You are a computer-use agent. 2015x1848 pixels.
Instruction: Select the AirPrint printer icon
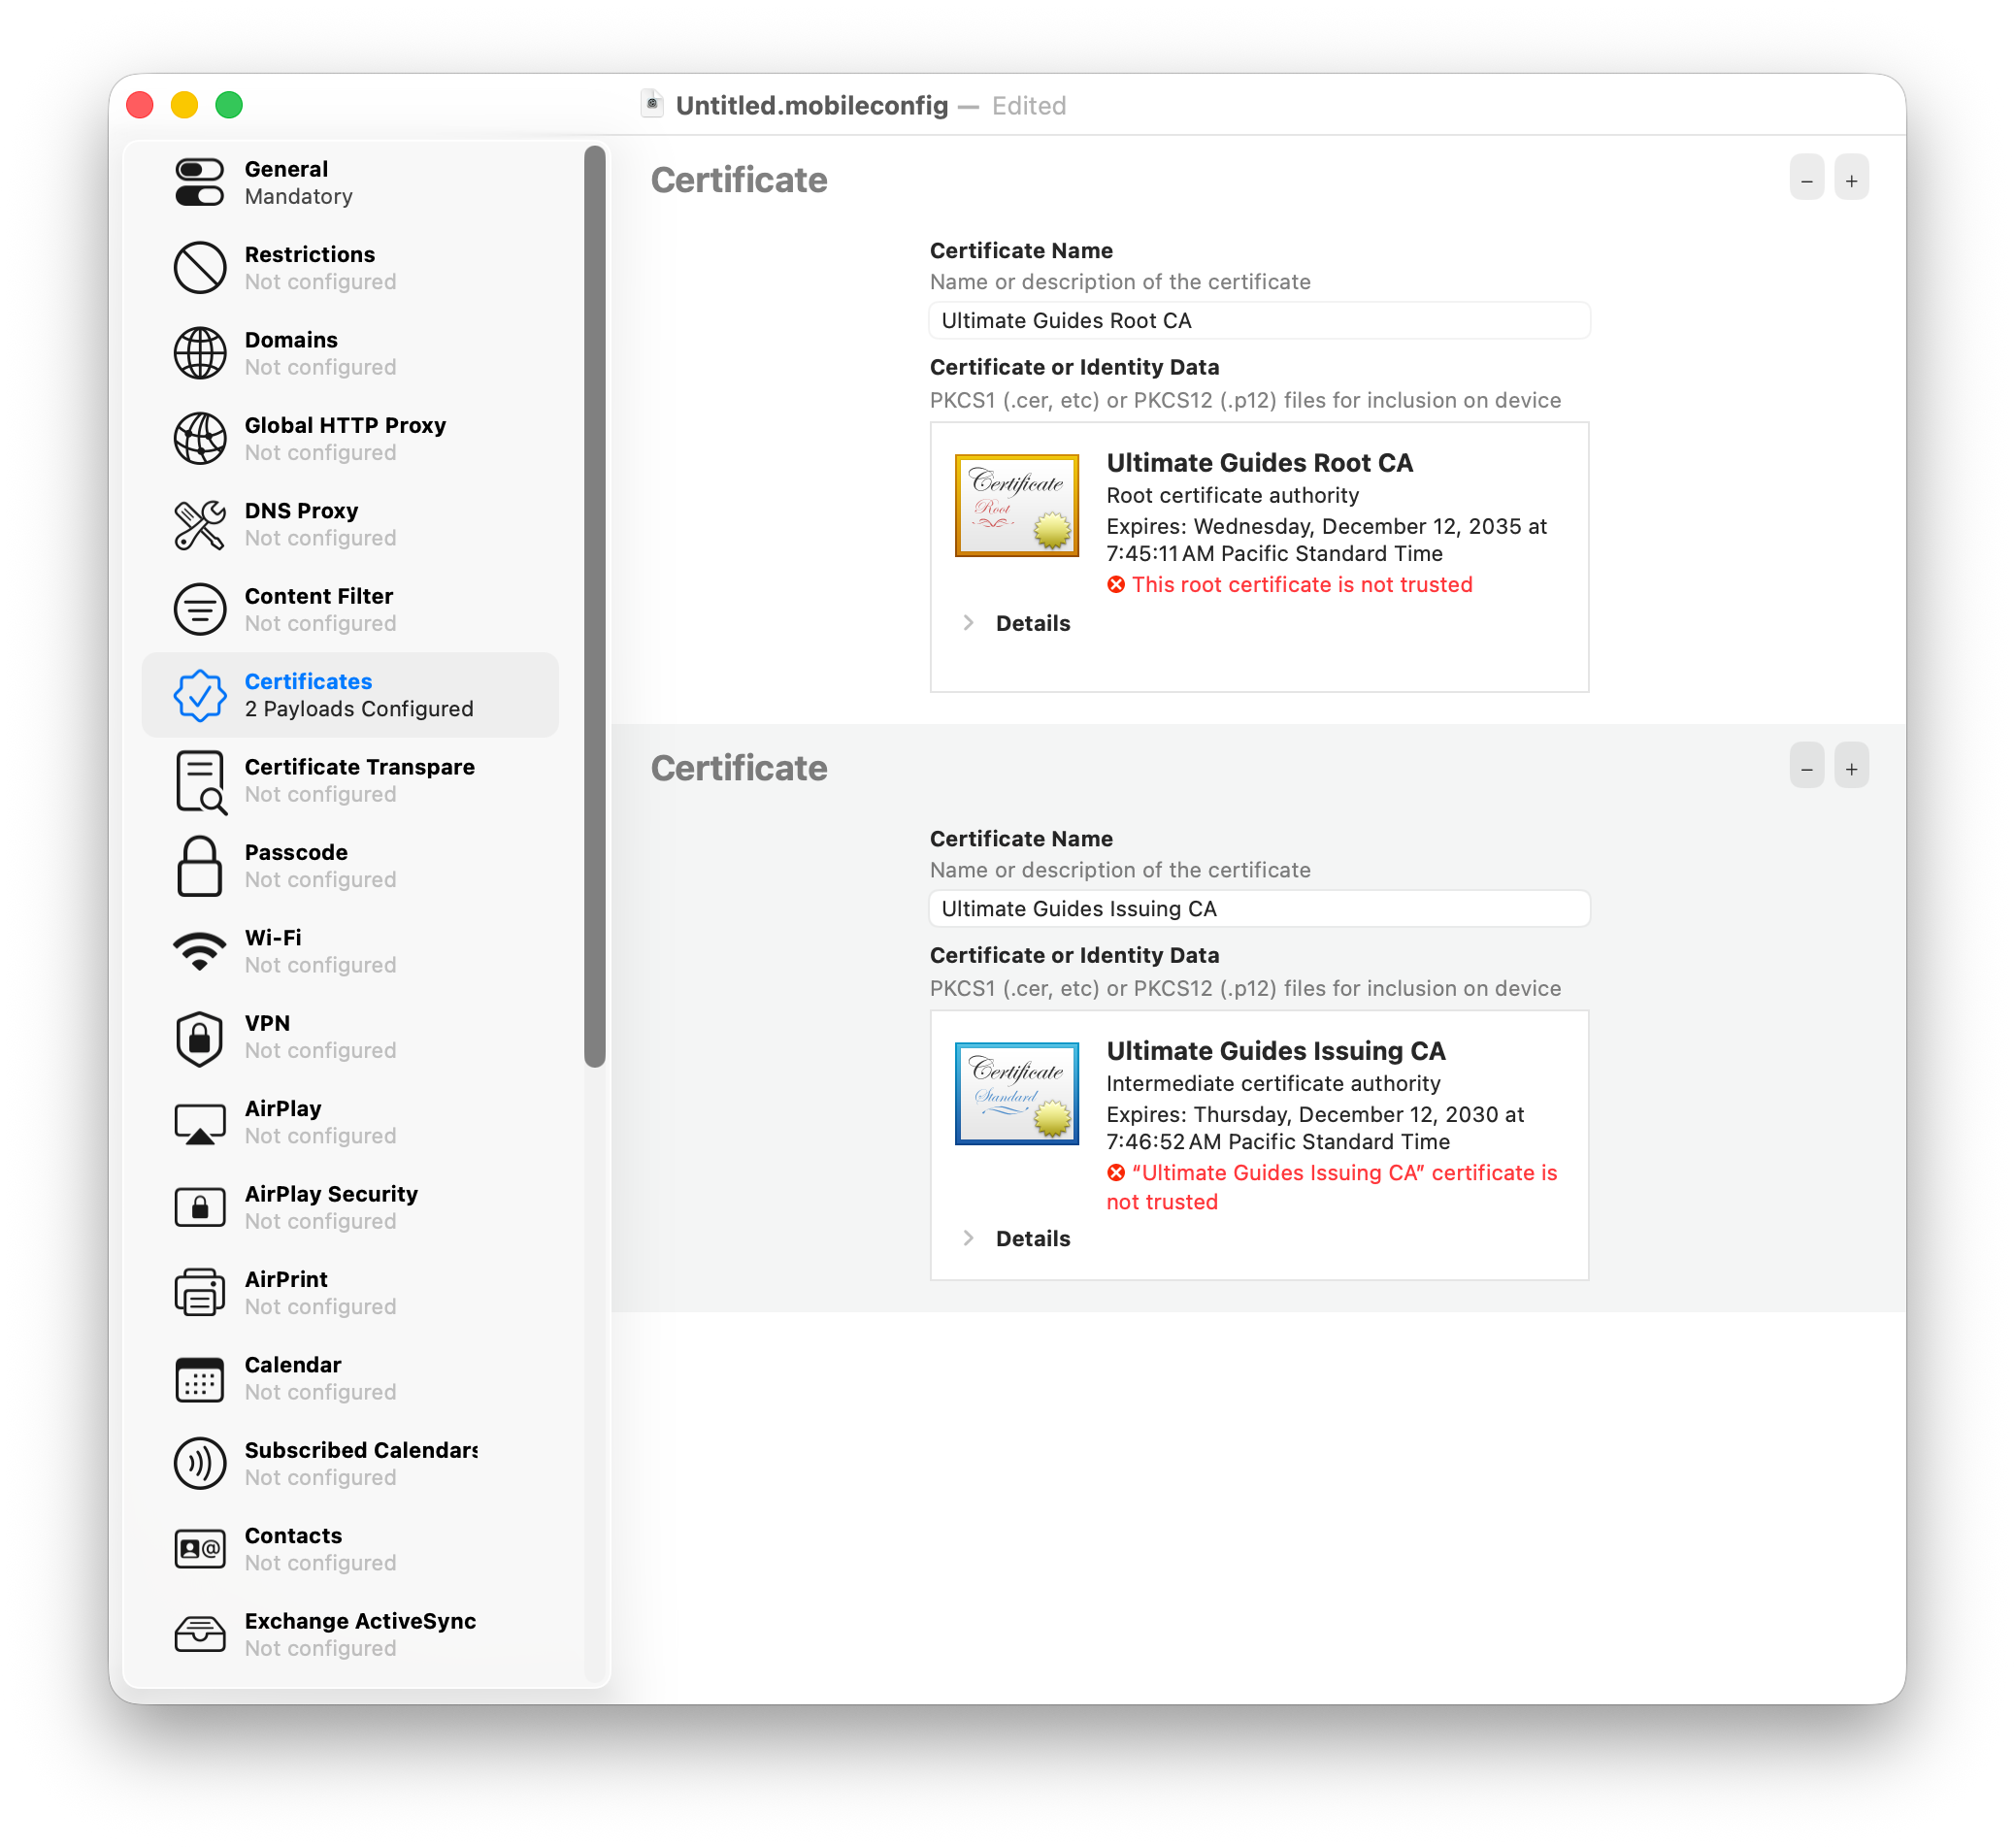coord(200,1292)
